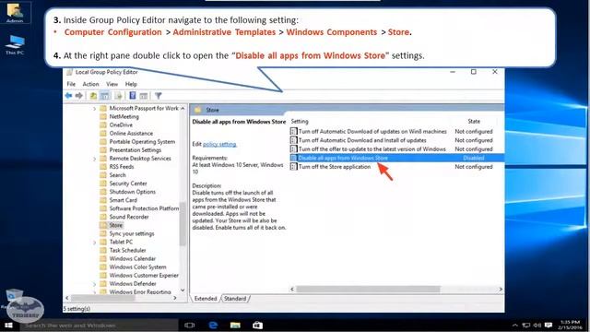Click the Edit policy setting link
Viewport: 590px width, 332px height.
point(219,144)
